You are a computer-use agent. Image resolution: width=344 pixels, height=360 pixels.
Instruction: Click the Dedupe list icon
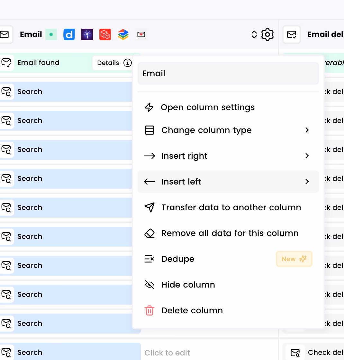pos(149,259)
